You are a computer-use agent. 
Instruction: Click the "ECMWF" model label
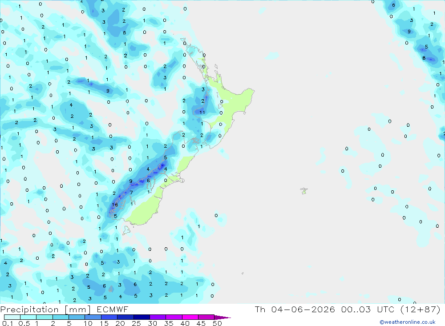[113, 310]
